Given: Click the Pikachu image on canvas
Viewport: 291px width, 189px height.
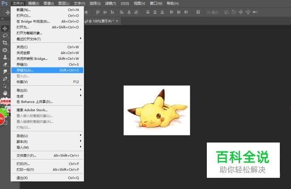Looking at the screenshot, I should click(157, 110).
